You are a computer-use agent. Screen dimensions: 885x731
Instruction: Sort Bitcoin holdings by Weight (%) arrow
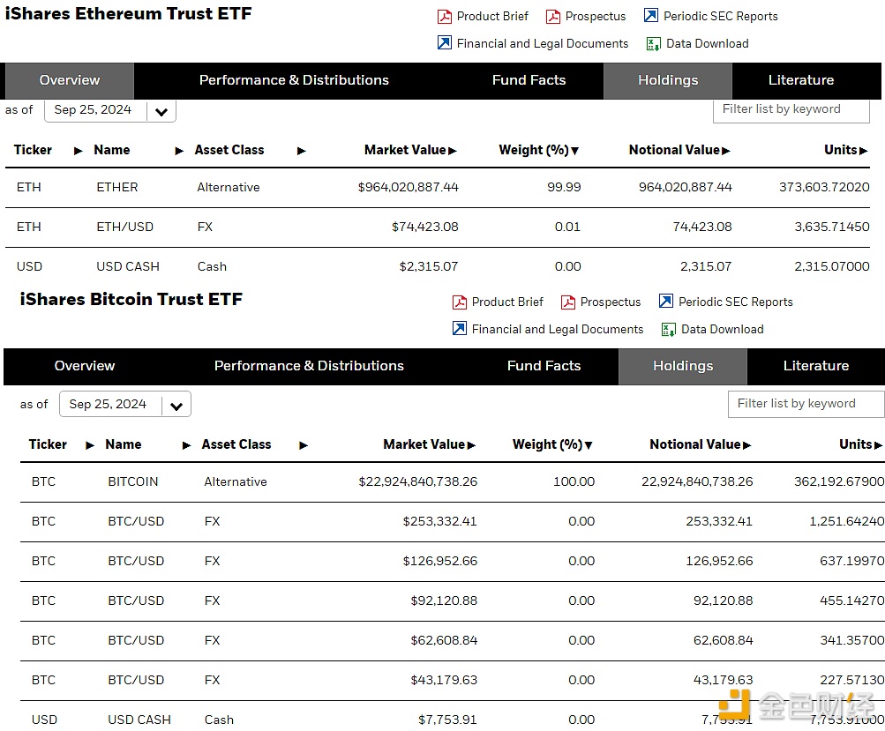[x=589, y=445]
